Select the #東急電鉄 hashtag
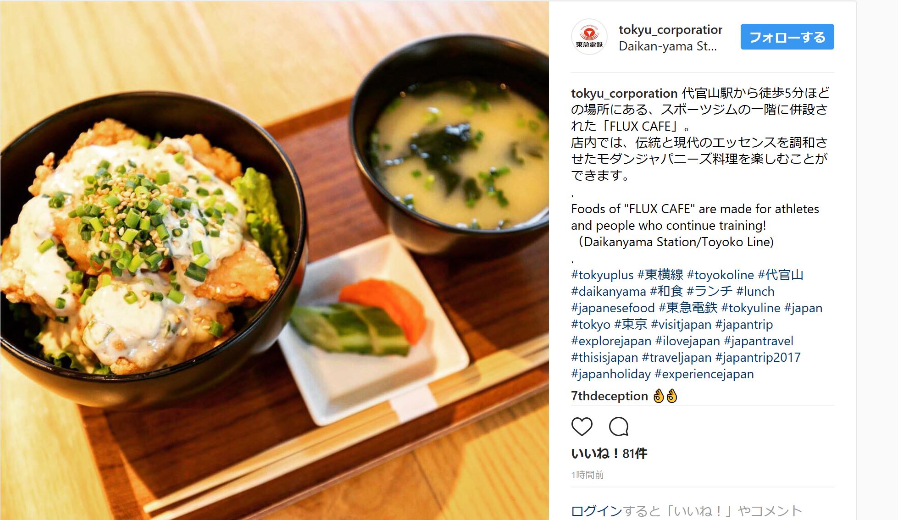 coord(688,308)
